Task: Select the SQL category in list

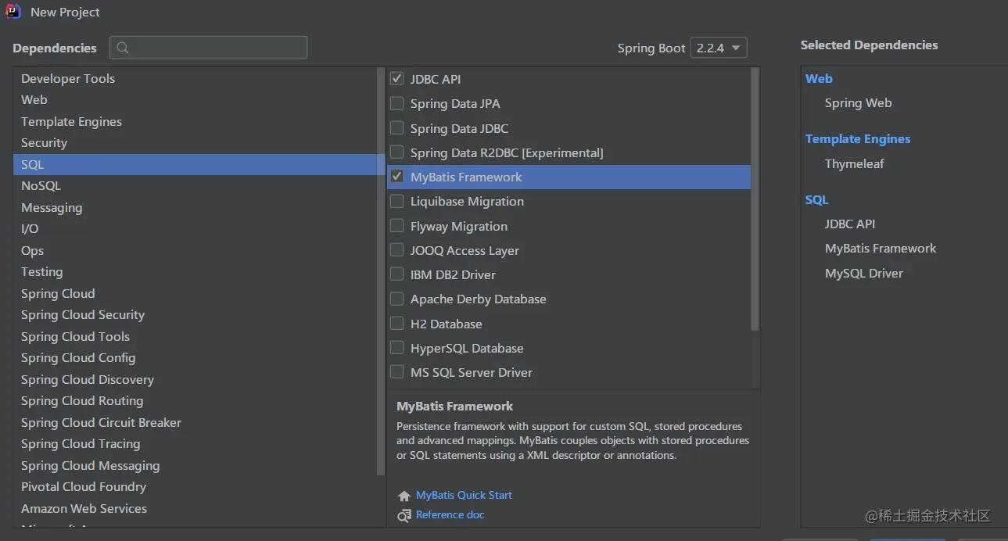Action: [196, 164]
